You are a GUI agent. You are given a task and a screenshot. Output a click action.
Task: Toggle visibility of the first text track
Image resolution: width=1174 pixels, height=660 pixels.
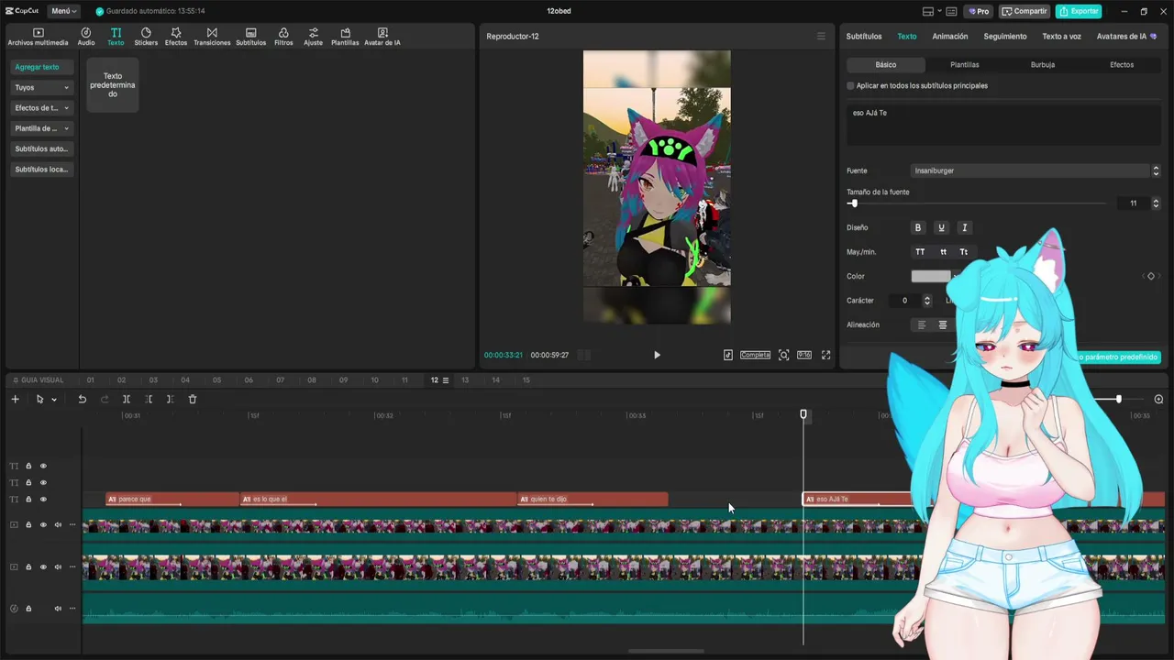click(43, 466)
